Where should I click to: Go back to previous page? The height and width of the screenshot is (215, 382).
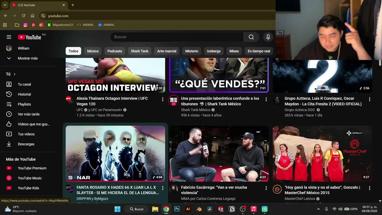click(6, 16)
